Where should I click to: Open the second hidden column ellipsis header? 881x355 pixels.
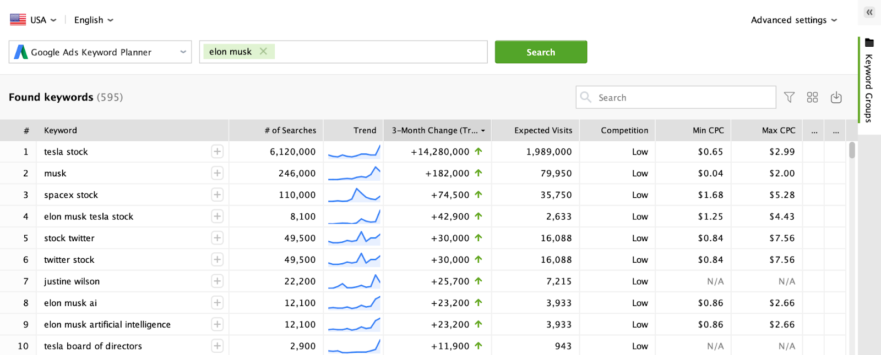(x=835, y=130)
